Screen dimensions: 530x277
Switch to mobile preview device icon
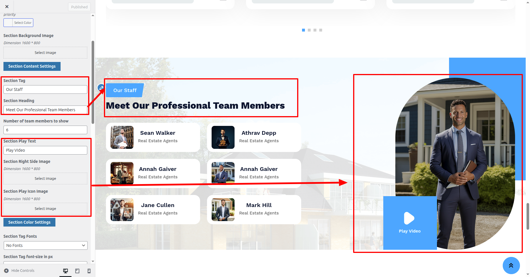[x=89, y=271]
